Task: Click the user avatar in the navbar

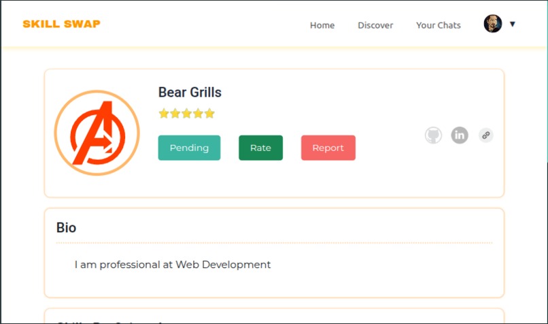Action: tap(493, 24)
